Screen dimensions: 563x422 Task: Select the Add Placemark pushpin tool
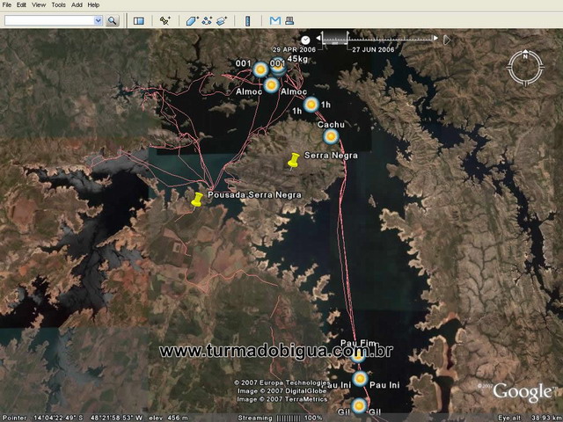pos(165,21)
